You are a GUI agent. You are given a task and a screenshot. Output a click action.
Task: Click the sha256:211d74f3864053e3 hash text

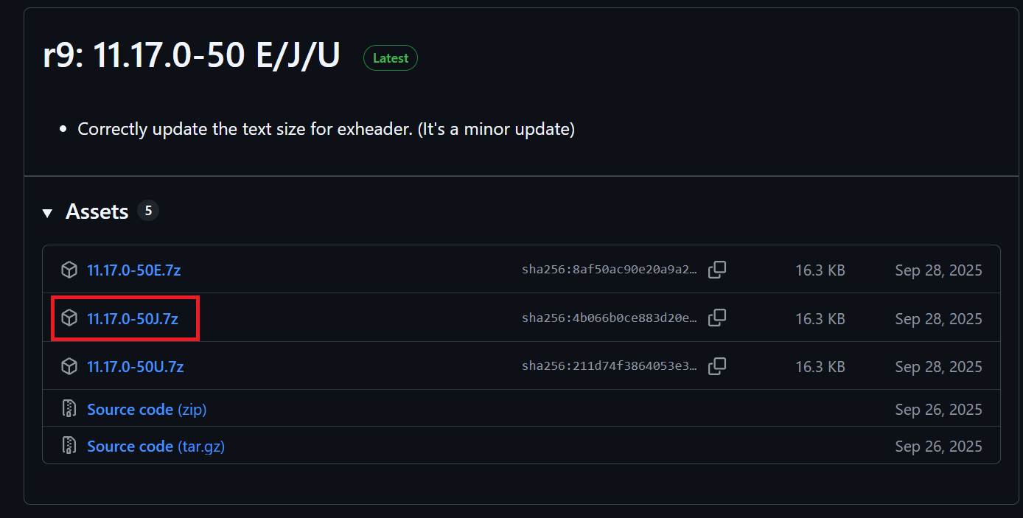[x=609, y=366]
